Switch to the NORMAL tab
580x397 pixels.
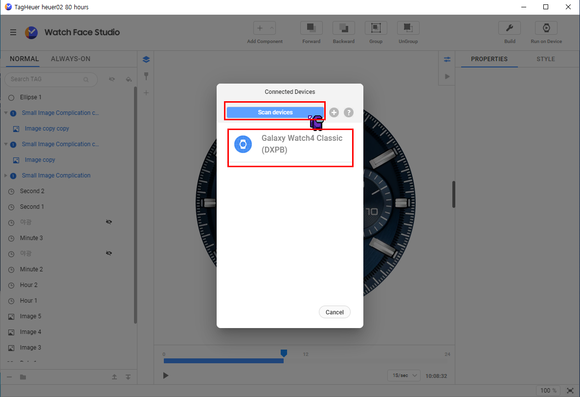[x=24, y=59]
